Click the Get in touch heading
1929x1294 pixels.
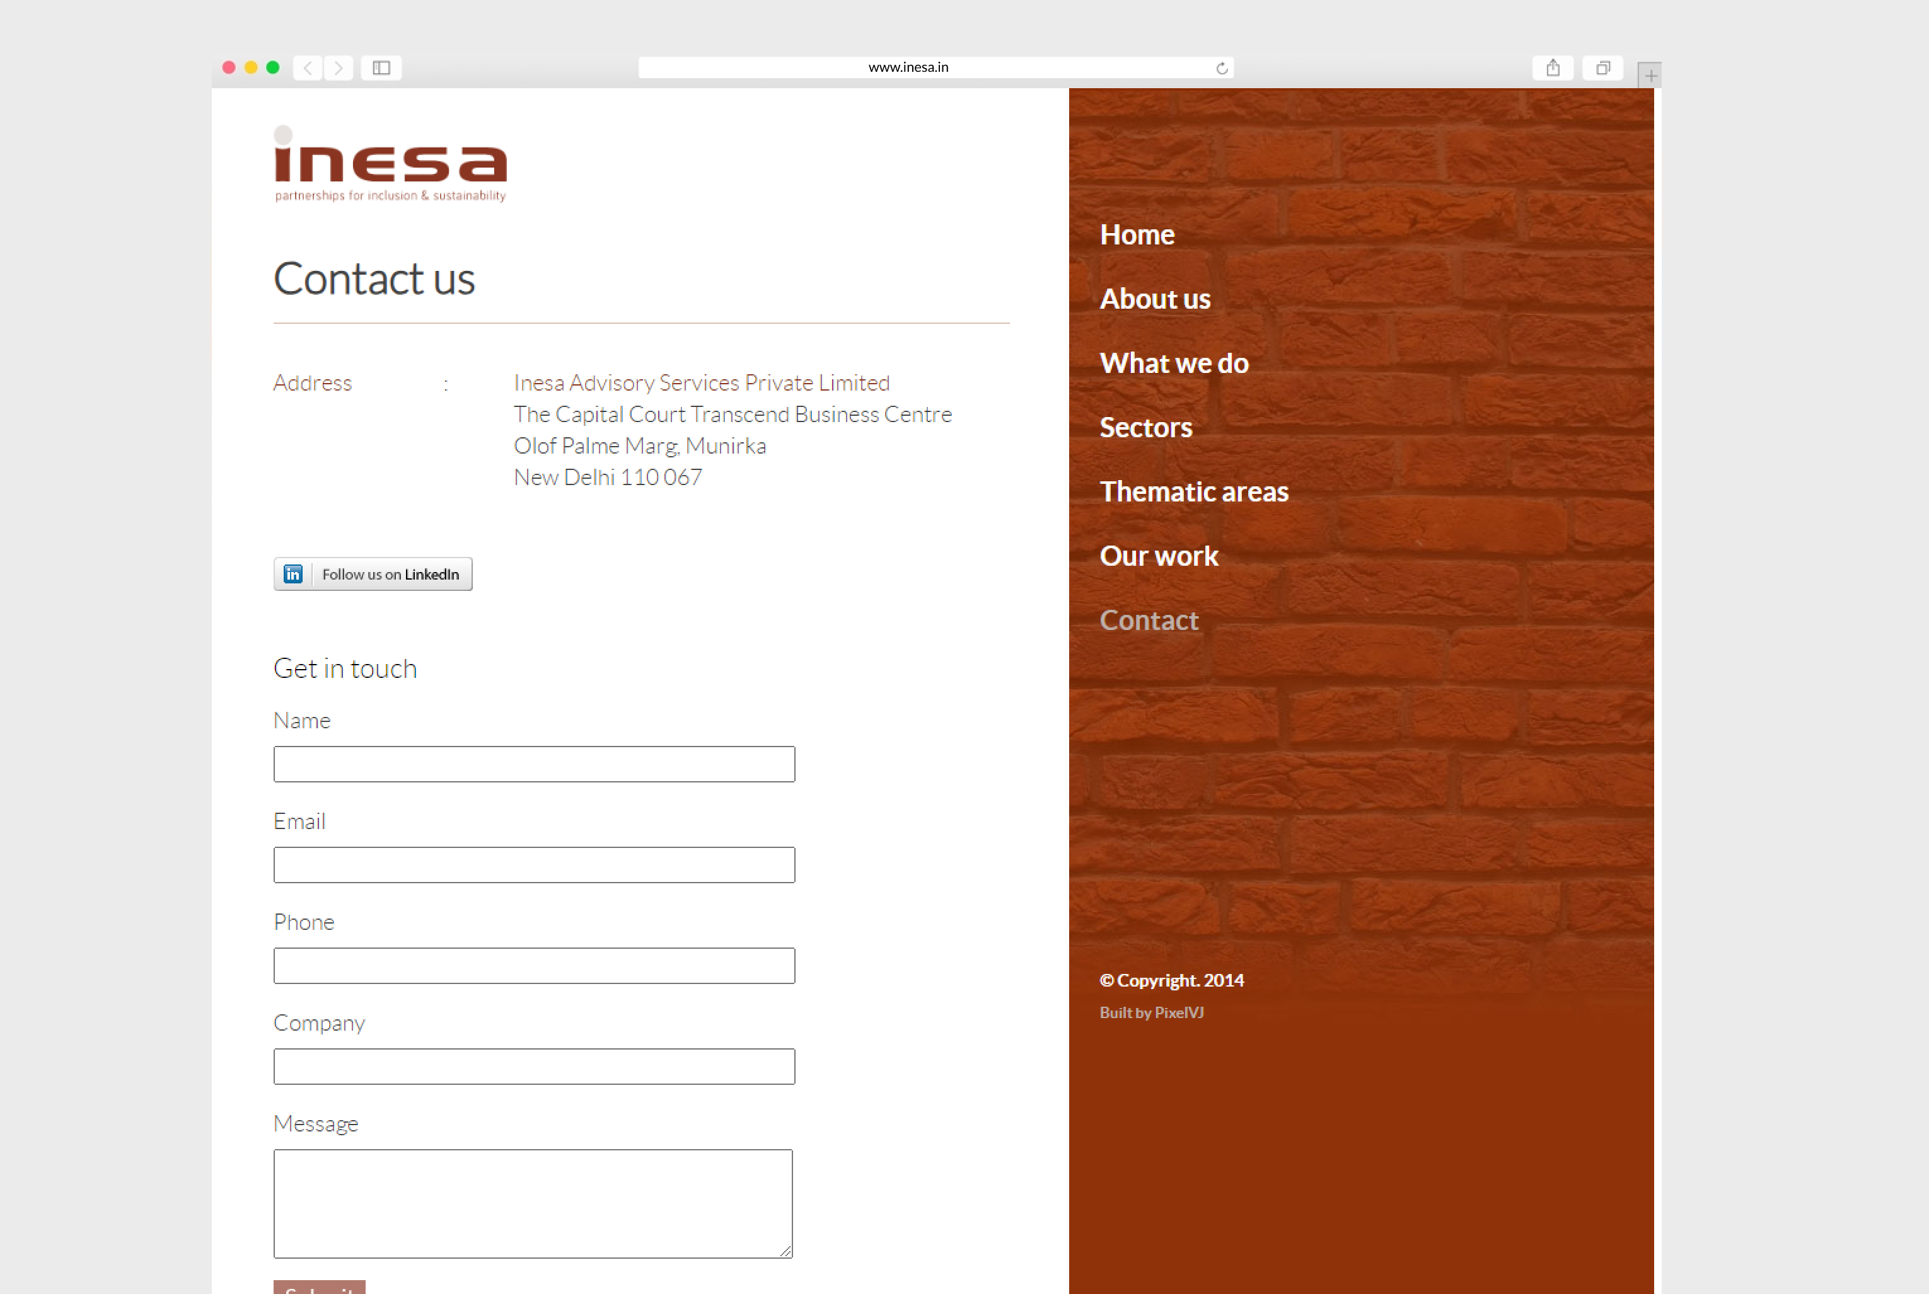click(x=345, y=668)
